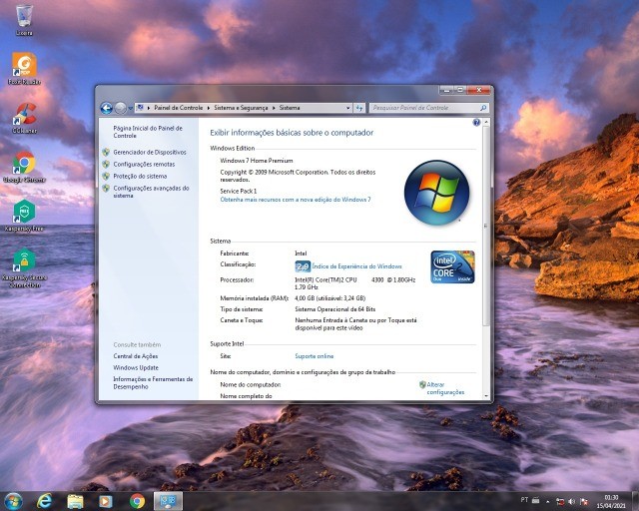The height and width of the screenshot is (511, 639).
Task: Click shield icon beside Gerenciador de Dispositivos
Action: [106, 152]
